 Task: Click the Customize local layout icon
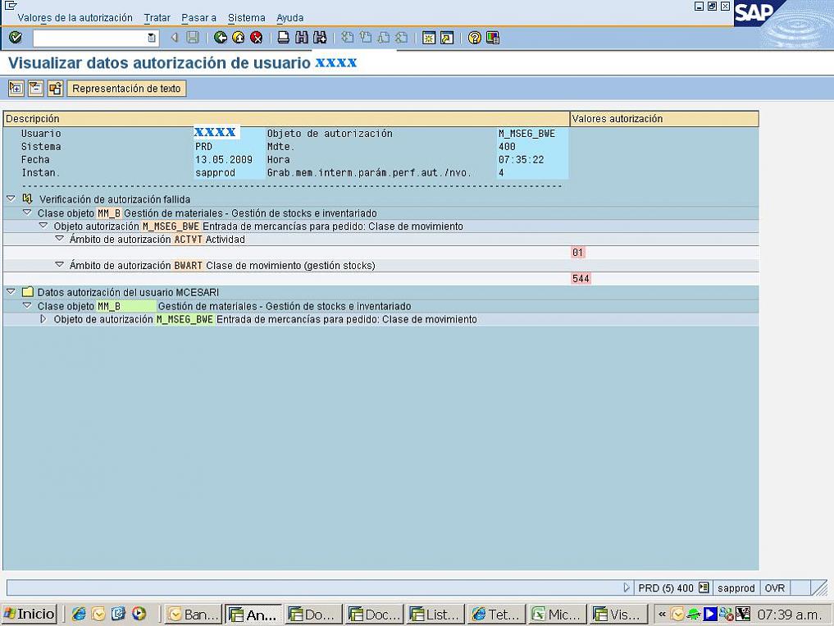[x=493, y=38]
